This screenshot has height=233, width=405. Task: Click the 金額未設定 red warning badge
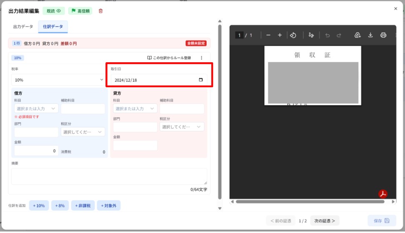tap(196, 43)
